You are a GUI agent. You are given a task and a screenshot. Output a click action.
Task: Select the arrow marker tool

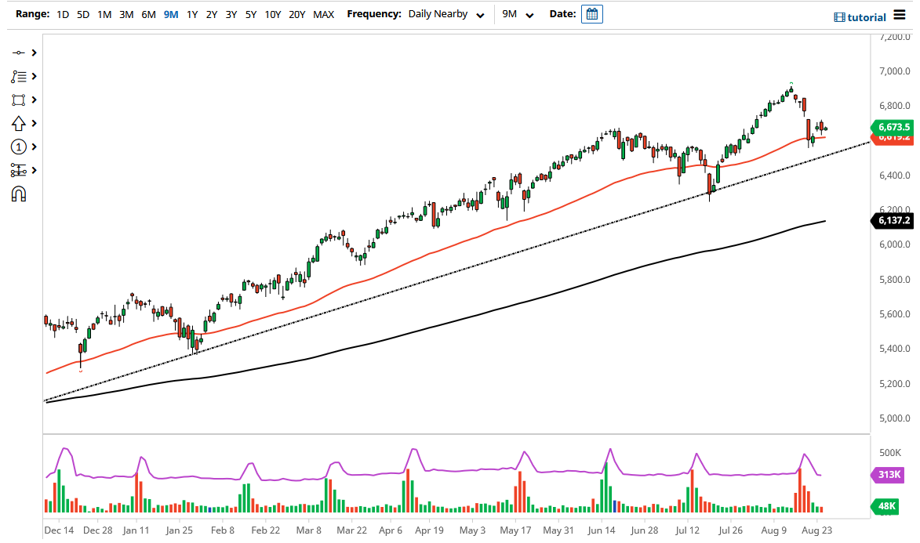click(x=20, y=123)
